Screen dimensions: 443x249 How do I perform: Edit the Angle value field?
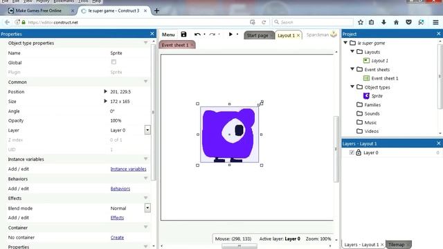(x=112, y=111)
